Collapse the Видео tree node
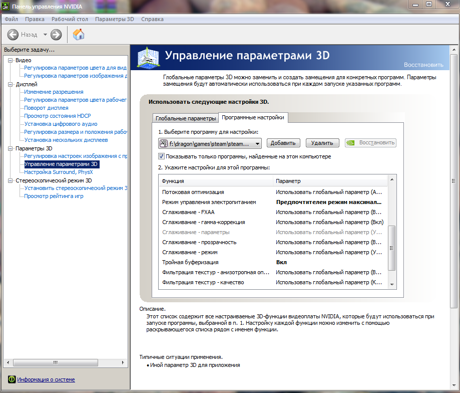The height and width of the screenshot is (393, 460). 11,60
